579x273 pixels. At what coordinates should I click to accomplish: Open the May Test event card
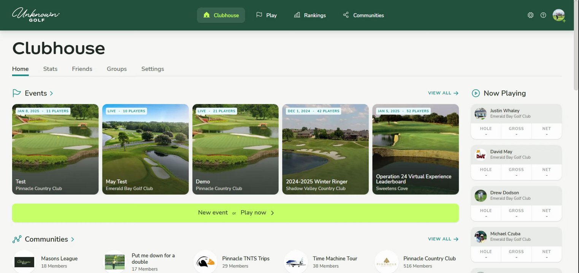point(145,149)
